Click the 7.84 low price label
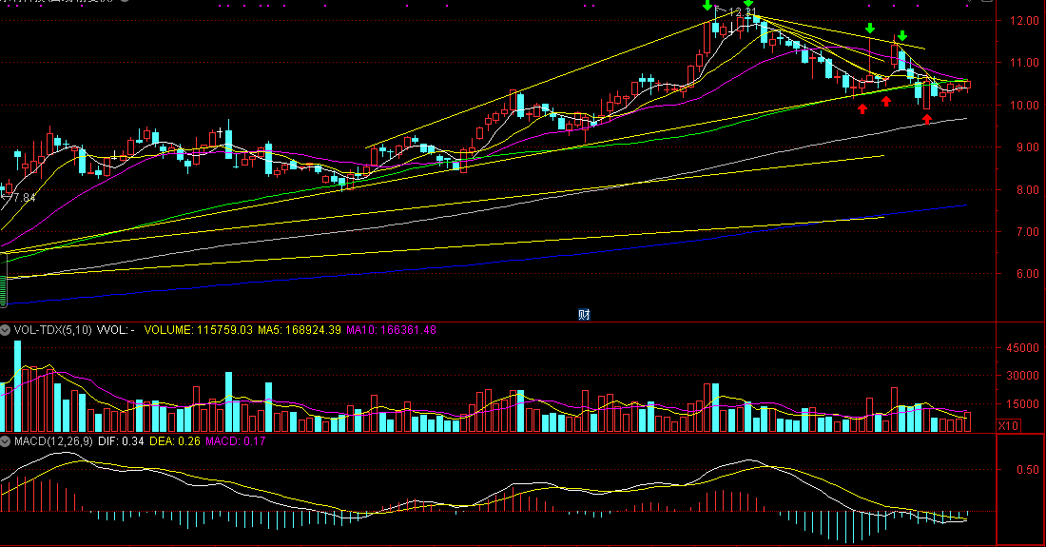The width and height of the screenshot is (1046, 547). 24,198
